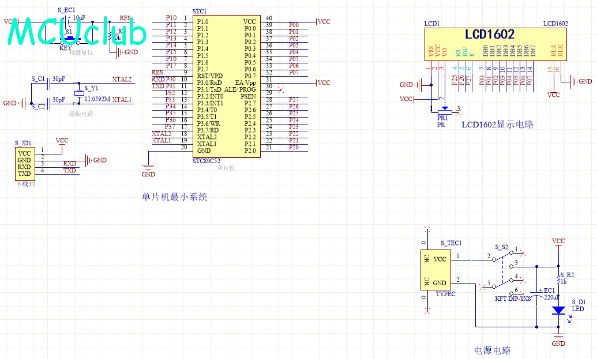Click the XTAL2 net label near crystal
This screenshot has height=359, width=597.
point(122,80)
